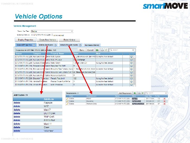This screenshot has height=143, width=190.
Task: Delete the Insurance requirement red X
Action: point(164,101)
